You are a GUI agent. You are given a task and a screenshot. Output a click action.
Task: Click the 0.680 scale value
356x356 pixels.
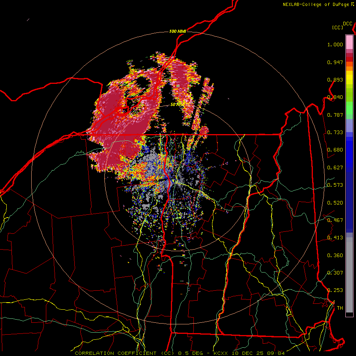(x=335, y=150)
